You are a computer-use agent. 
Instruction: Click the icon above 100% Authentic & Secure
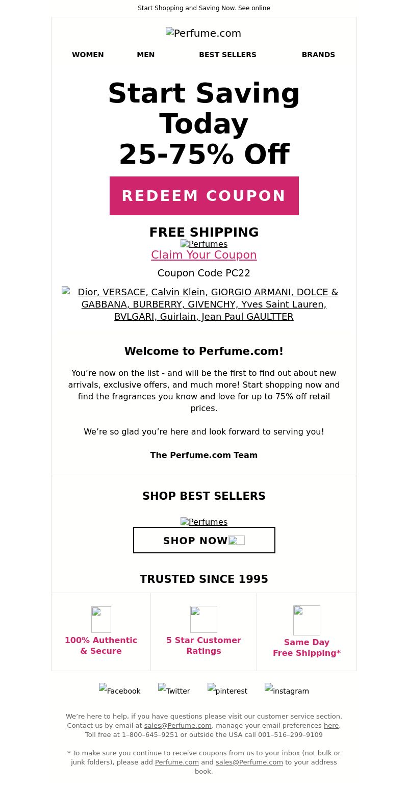tap(101, 620)
